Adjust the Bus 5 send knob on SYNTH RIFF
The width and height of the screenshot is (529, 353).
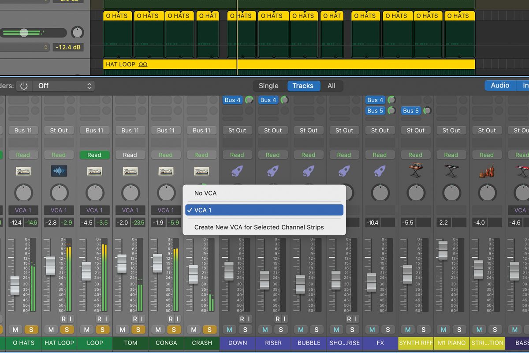[x=427, y=111]
